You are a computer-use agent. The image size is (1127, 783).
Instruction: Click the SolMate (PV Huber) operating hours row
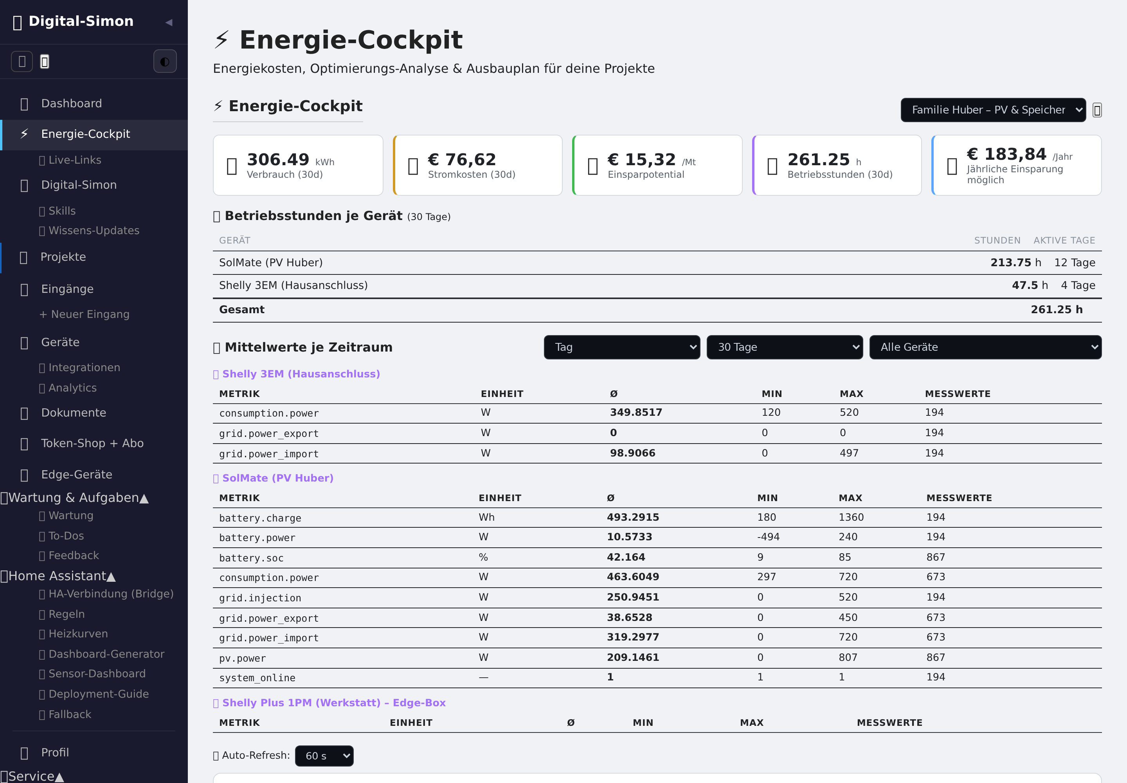(x=657, y=263)
